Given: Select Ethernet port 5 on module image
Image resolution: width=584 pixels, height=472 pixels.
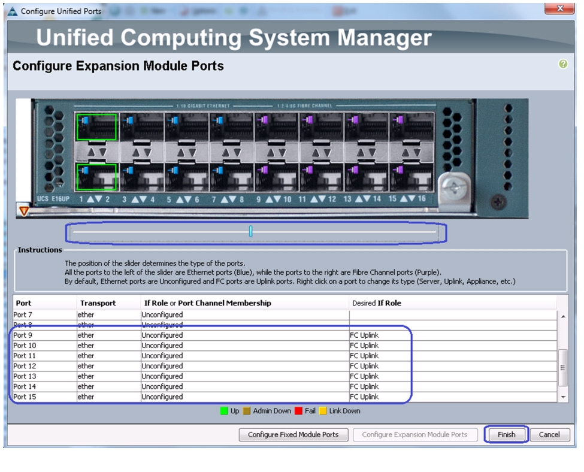Looking at the screenshot, I should tap(187, 127).
